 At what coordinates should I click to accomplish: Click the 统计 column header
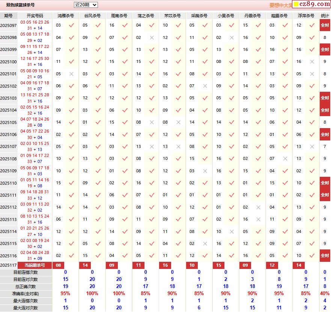[x=325, y=16]
